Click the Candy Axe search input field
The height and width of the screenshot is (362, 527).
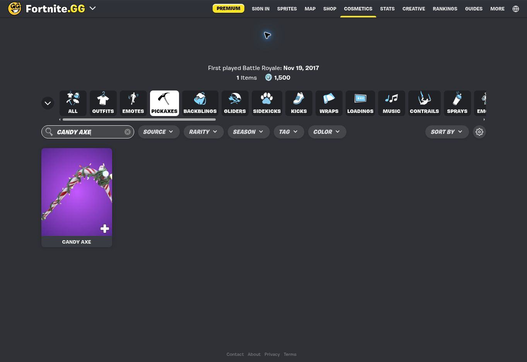pos(88,132)
